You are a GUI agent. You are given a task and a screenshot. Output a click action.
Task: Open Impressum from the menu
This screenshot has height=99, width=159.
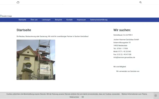tap(81, 20)
